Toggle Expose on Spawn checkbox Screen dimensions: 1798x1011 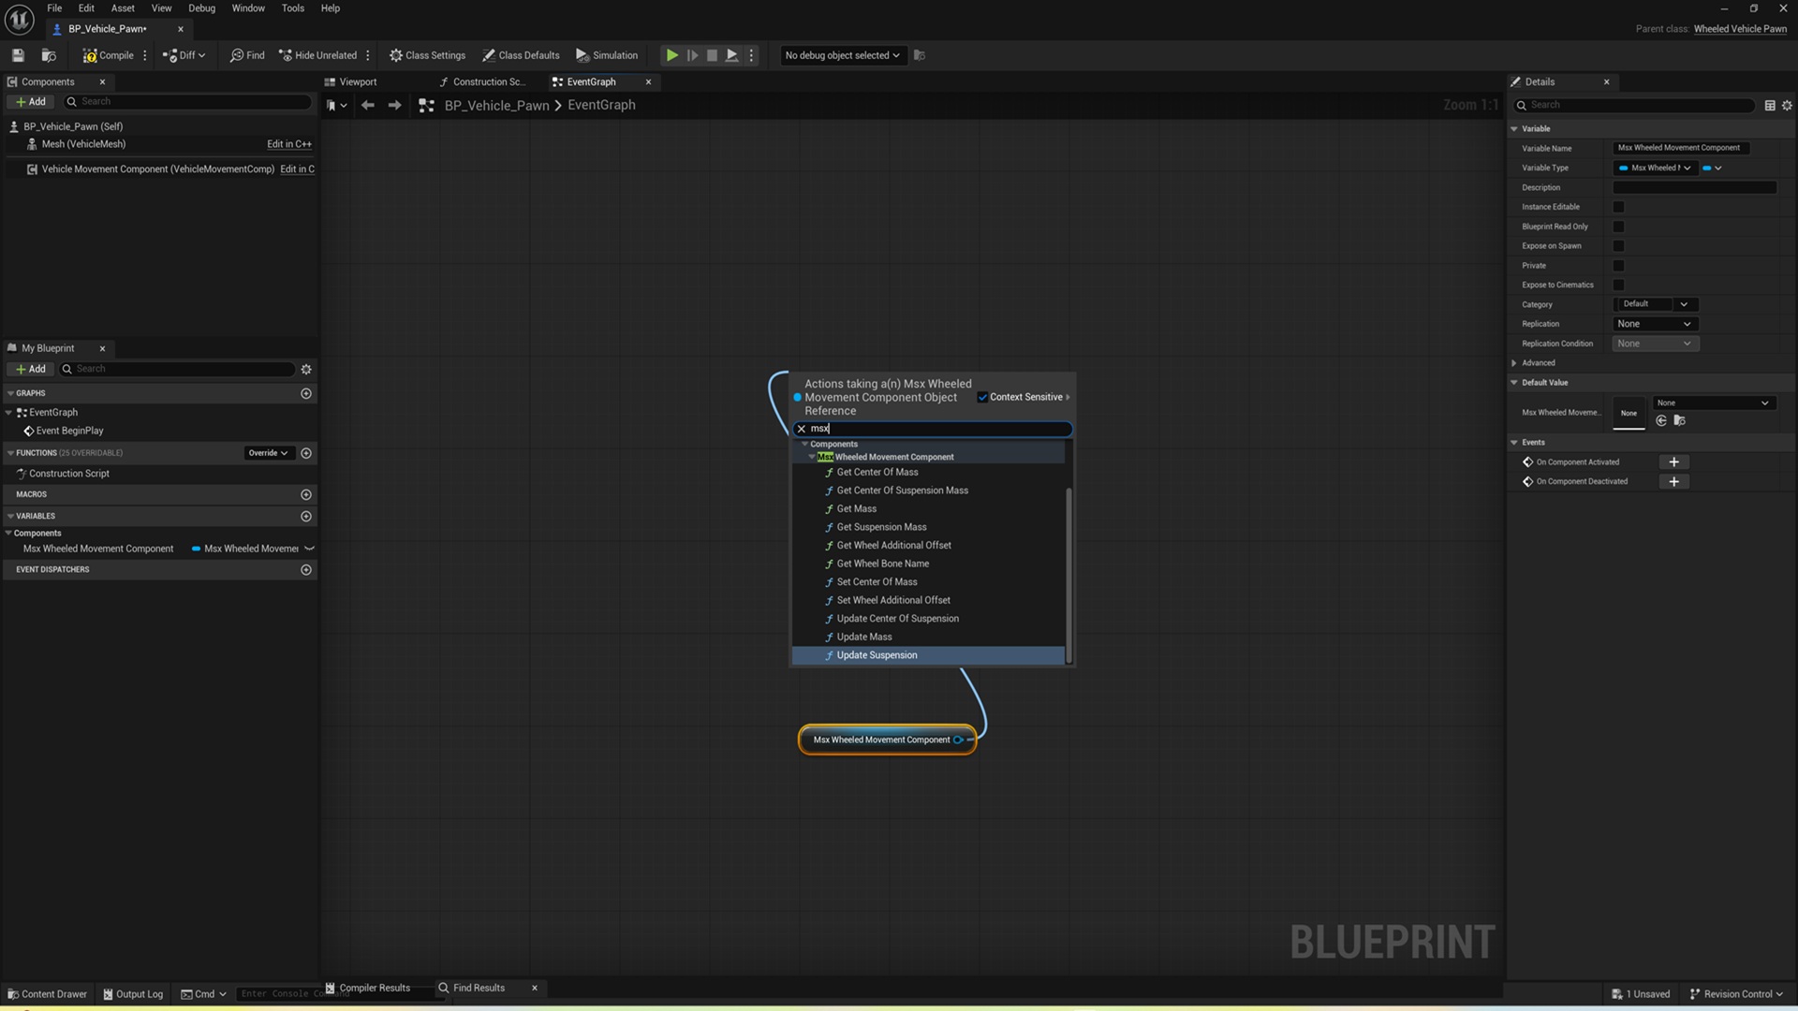click(1618, 246)
